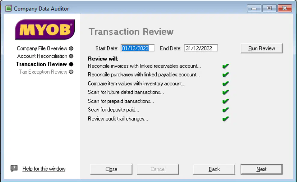Click the MYOB logo
This screenshot has height=182, width=297.
pyautogui.click(x=45, y=29)
